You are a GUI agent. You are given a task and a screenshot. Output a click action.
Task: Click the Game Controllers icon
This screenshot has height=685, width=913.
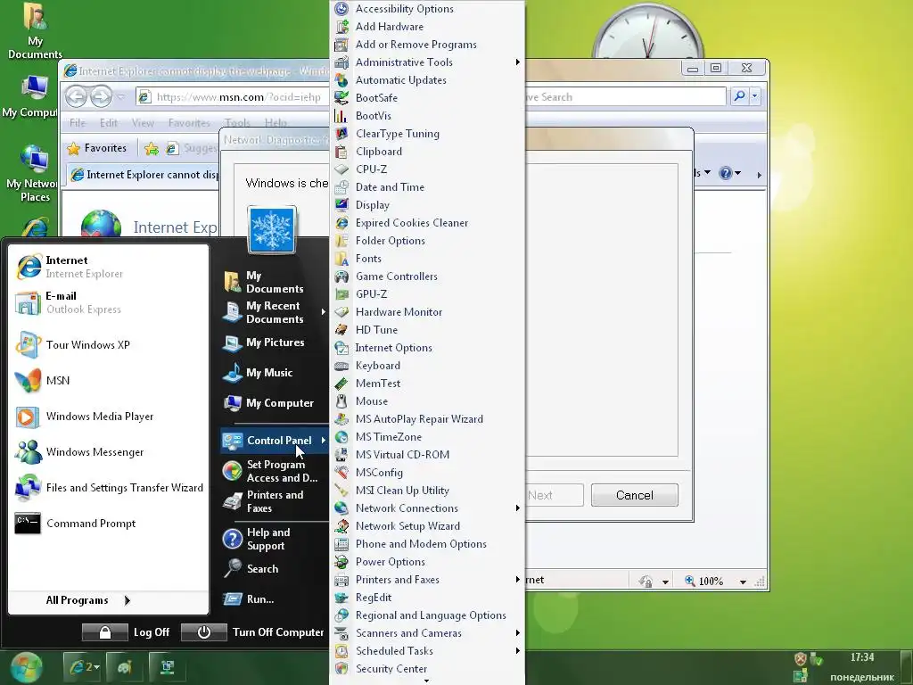pyautogui.click(x=341, y=276)
